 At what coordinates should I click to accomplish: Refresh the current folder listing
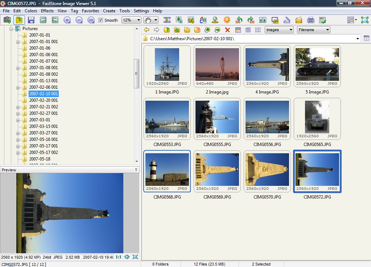(x=177, y=30)
